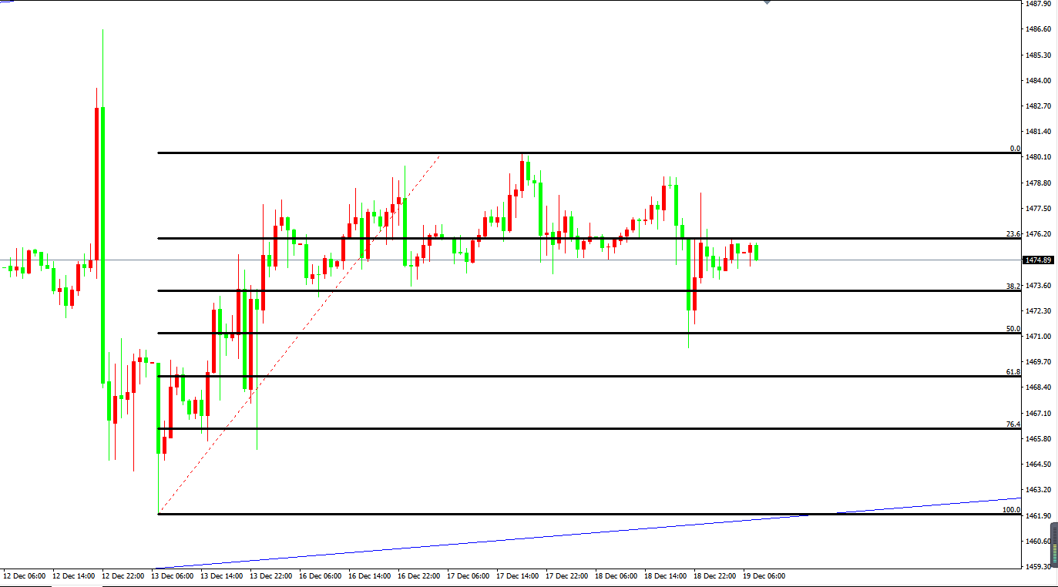Click the 13 Dec 06:00 time label
This screenshot has width=1058, height=587.
(173, 575)
